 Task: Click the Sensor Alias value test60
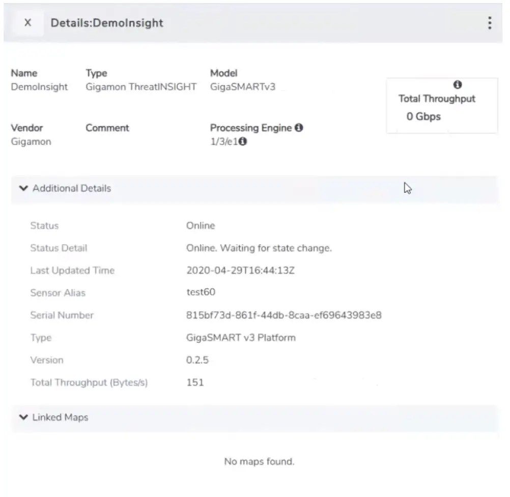[x=199, y=293]
